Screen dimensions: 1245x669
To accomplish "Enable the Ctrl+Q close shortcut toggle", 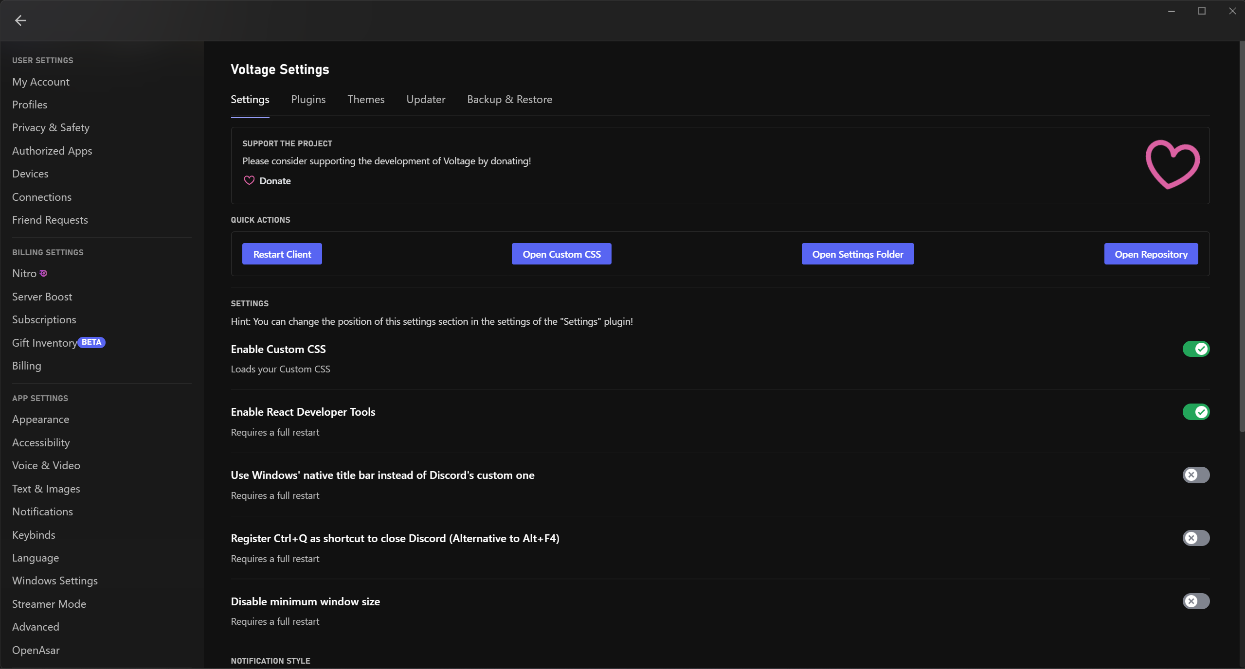I will 1196,538.
